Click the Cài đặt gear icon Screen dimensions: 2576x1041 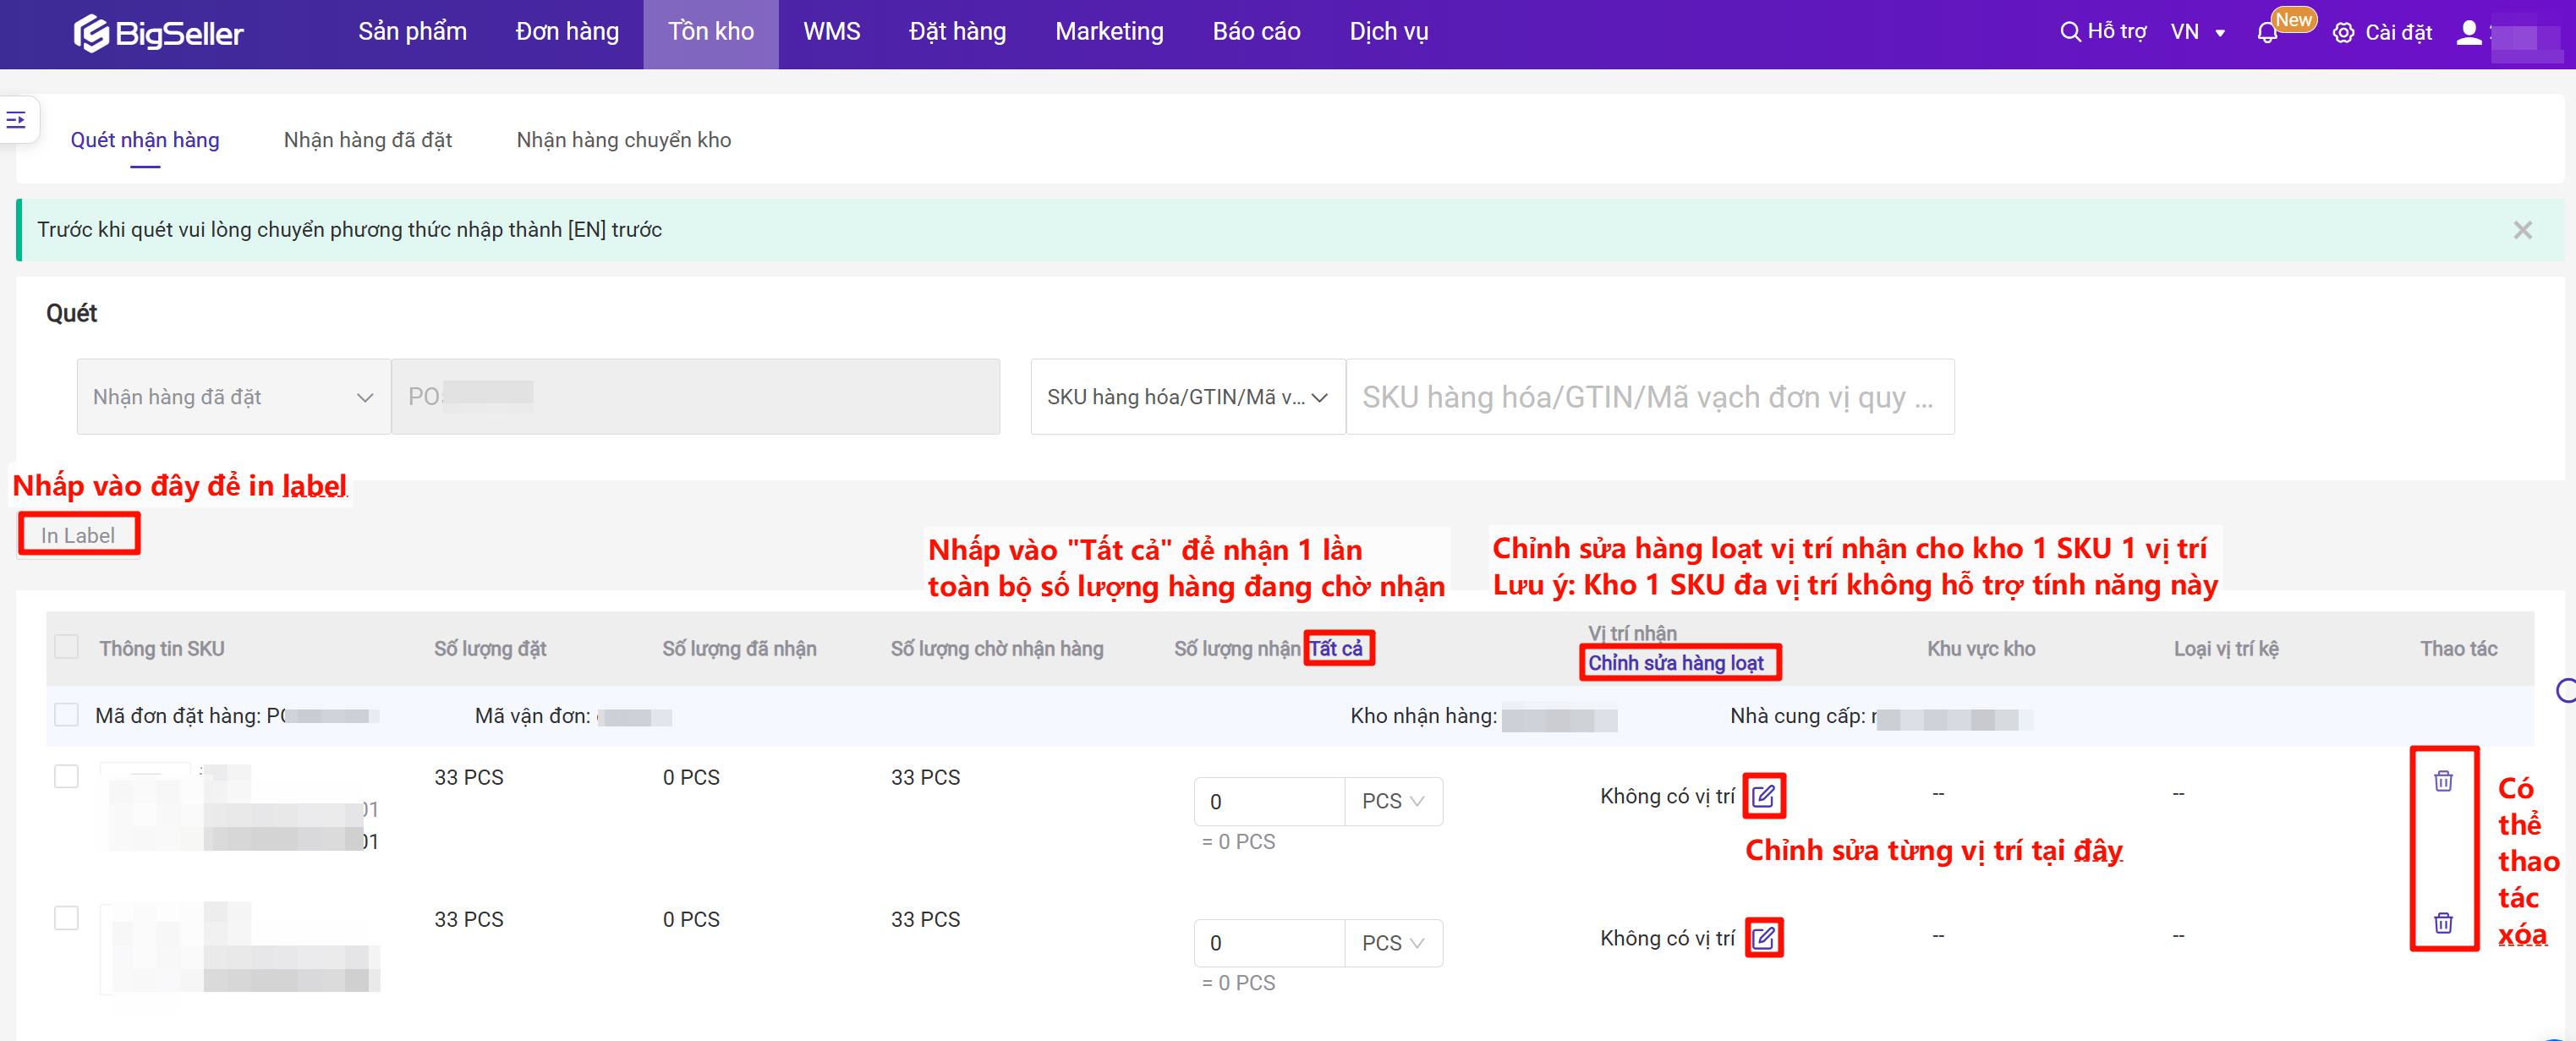tap(2343, 33)
